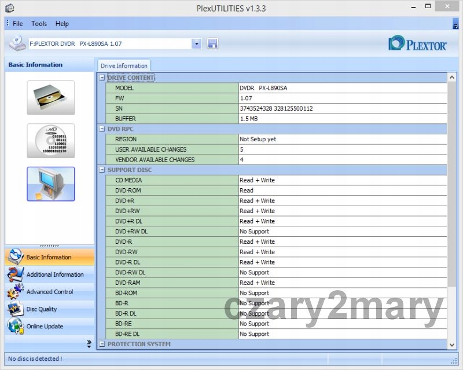Image resolution: width=463 pixels, height=370 pixels.
Task: Open the Online Update sidebar section
Action: [50, 326]
